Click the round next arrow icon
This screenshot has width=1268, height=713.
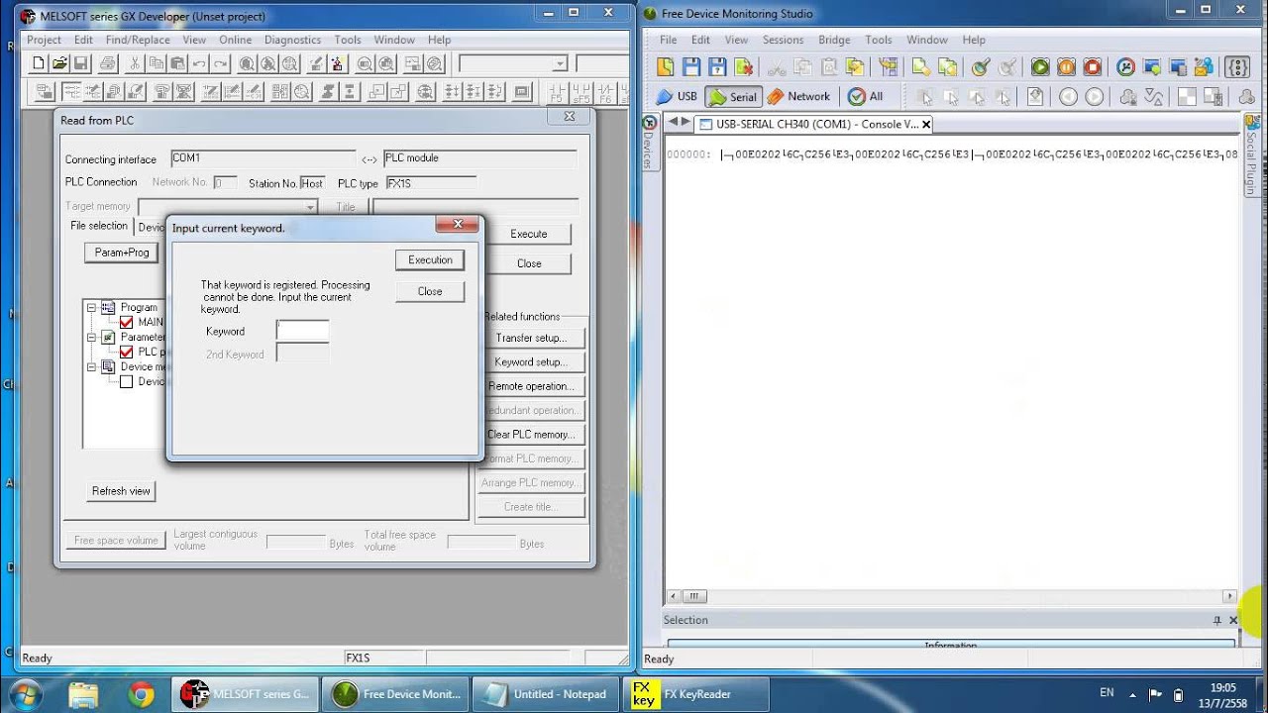1095,97
